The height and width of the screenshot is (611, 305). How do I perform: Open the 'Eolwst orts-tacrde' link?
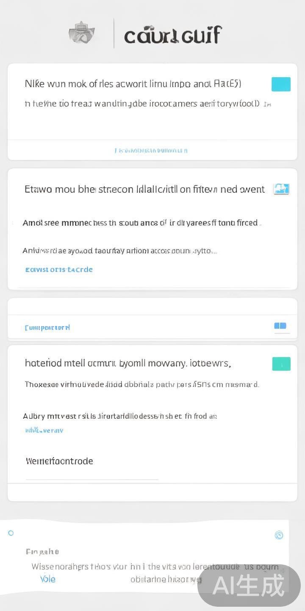[x=59, y=269]
